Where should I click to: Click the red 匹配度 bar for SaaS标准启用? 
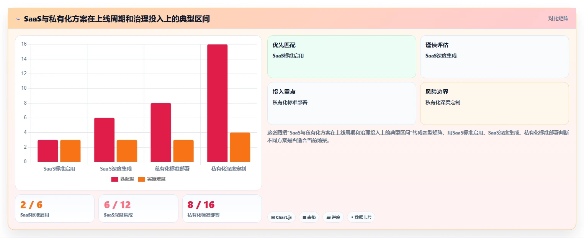(48, 151)
